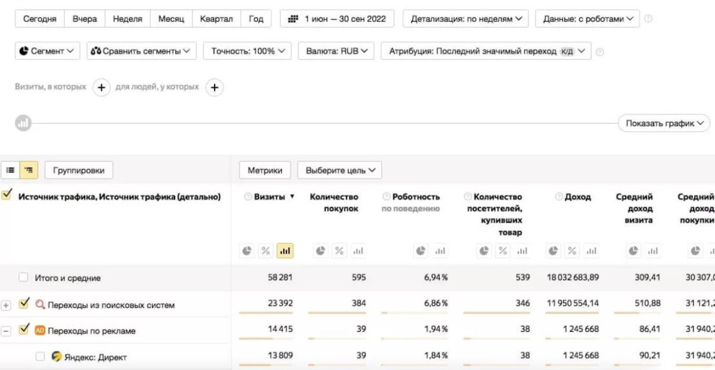The height and width of the screenshot is (370, 715).
Task: Open Выберите цель dropdown
Action: point(340,170)
